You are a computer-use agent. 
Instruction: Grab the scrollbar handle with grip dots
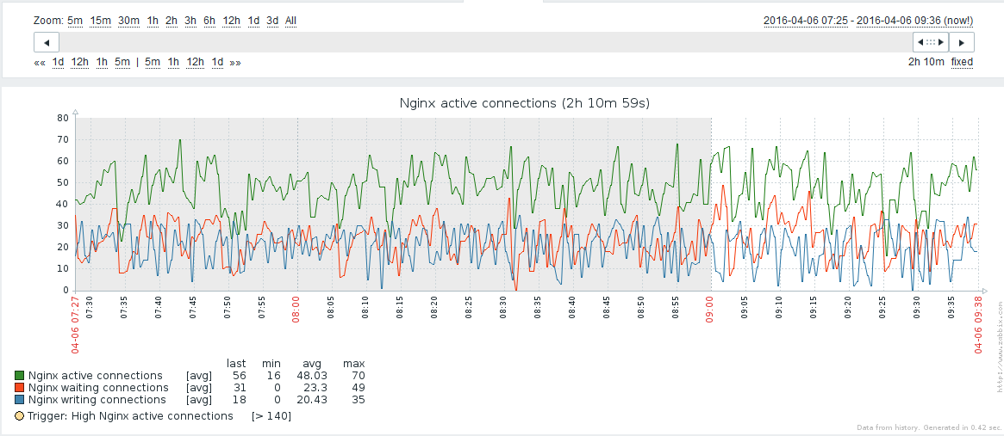point(931,42)
